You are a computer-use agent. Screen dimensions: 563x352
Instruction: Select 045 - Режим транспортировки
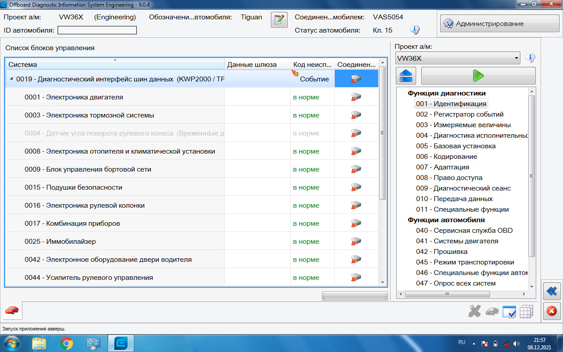(x=465, y=262)
